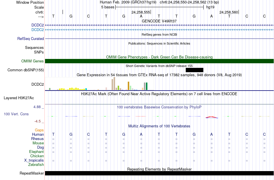Click the light blue DCDC2 transcript label

(37, 30)
